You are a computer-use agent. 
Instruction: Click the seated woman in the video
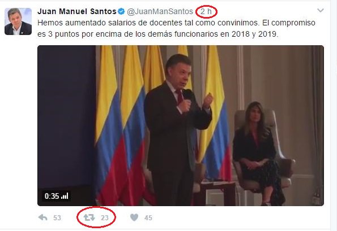(x=259, y=153)
